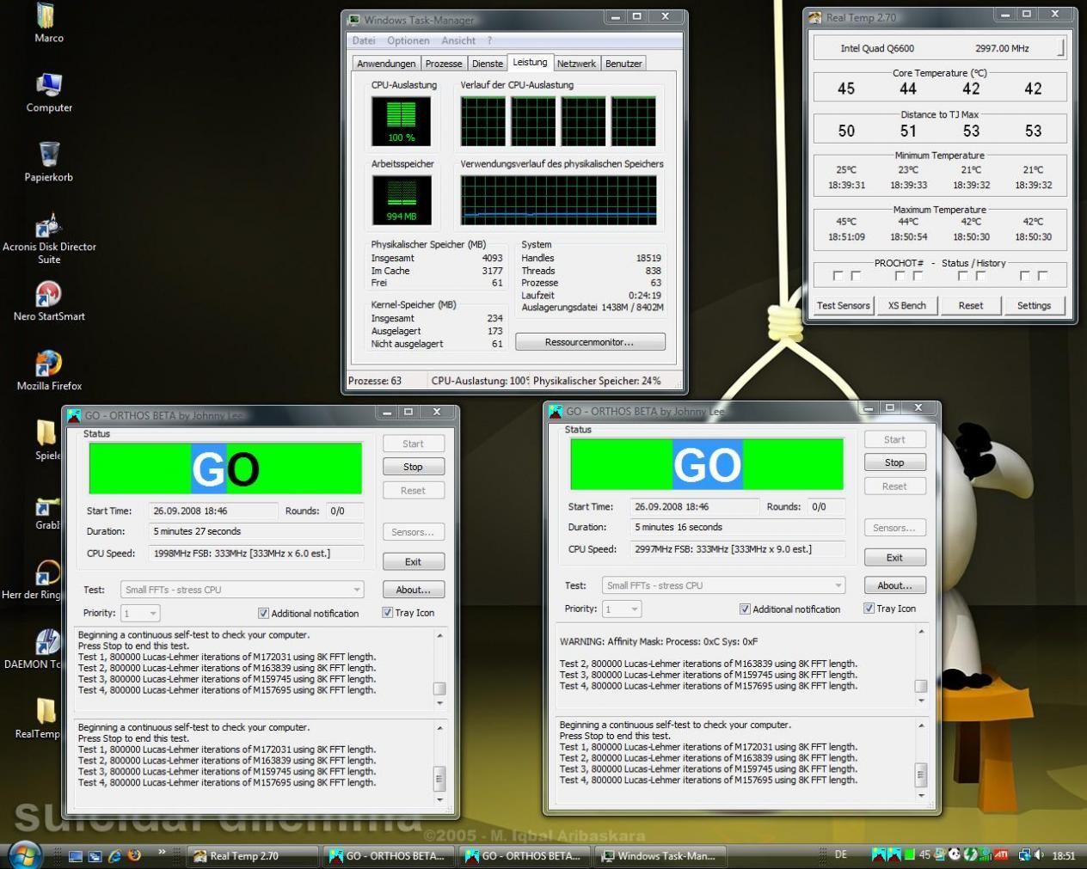1087x869 pixels.
Task: Click About in the 2997MHz ORTHOS window
Action: tap(895, 585)
